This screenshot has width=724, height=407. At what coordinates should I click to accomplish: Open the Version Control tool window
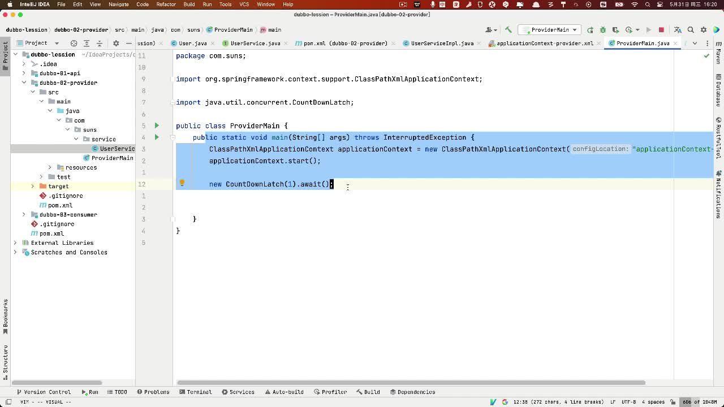click(x=44, y=392)
